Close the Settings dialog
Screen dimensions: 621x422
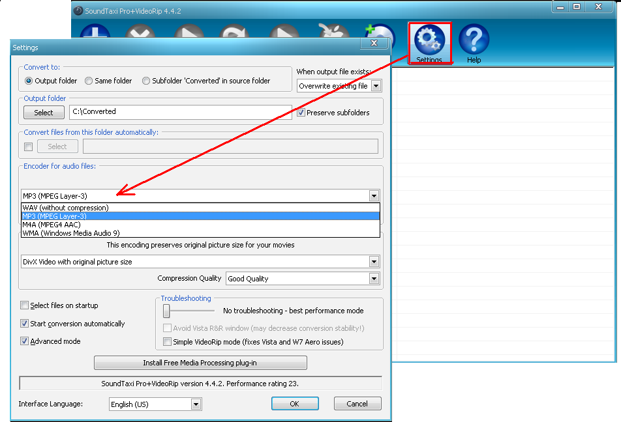(x=374, y=43)
